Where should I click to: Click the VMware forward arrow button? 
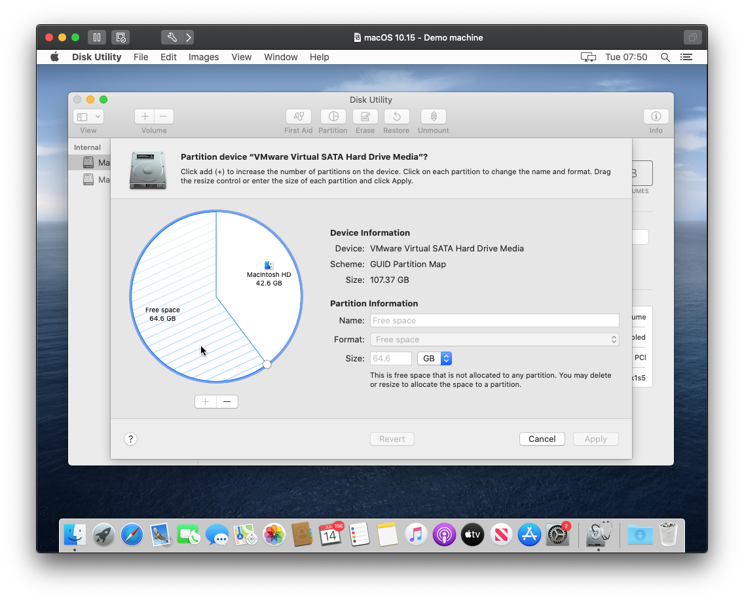pyautogui.click(x=189, y=37)
